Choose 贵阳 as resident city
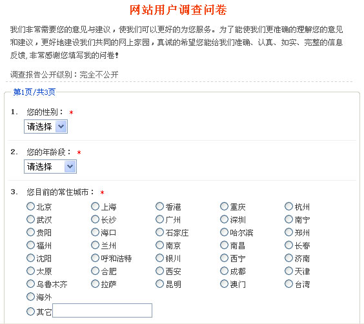Screen dimensions: 364x324 30,232
